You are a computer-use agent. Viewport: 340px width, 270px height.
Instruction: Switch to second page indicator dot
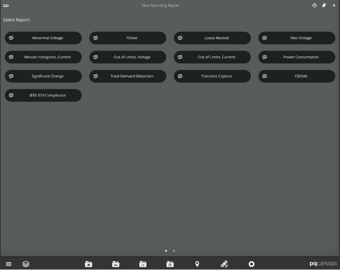point(174,251)
